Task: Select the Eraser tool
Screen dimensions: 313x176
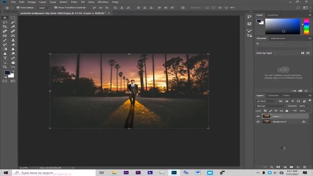Action: click(x=13, y=44)
